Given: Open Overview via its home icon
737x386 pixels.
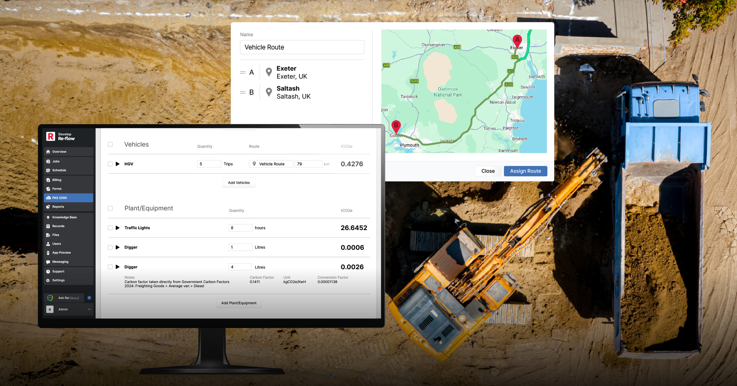Looking at the screenshot, I should coord(48,152).
